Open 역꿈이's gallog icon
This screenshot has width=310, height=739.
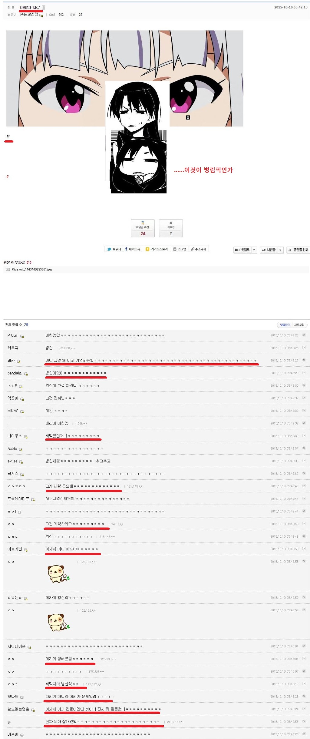[22, 399]
